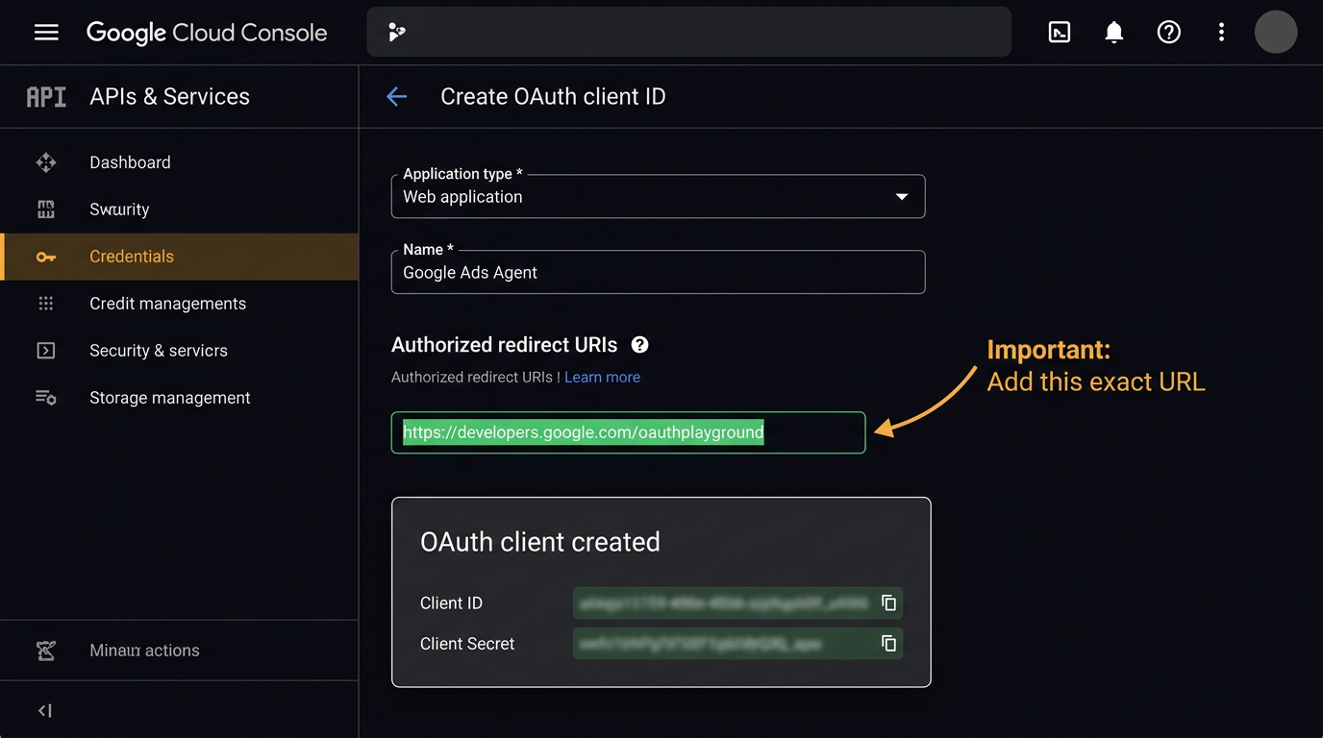
Task: Open the navigation hamburger menu
Action: coord(45,32)
